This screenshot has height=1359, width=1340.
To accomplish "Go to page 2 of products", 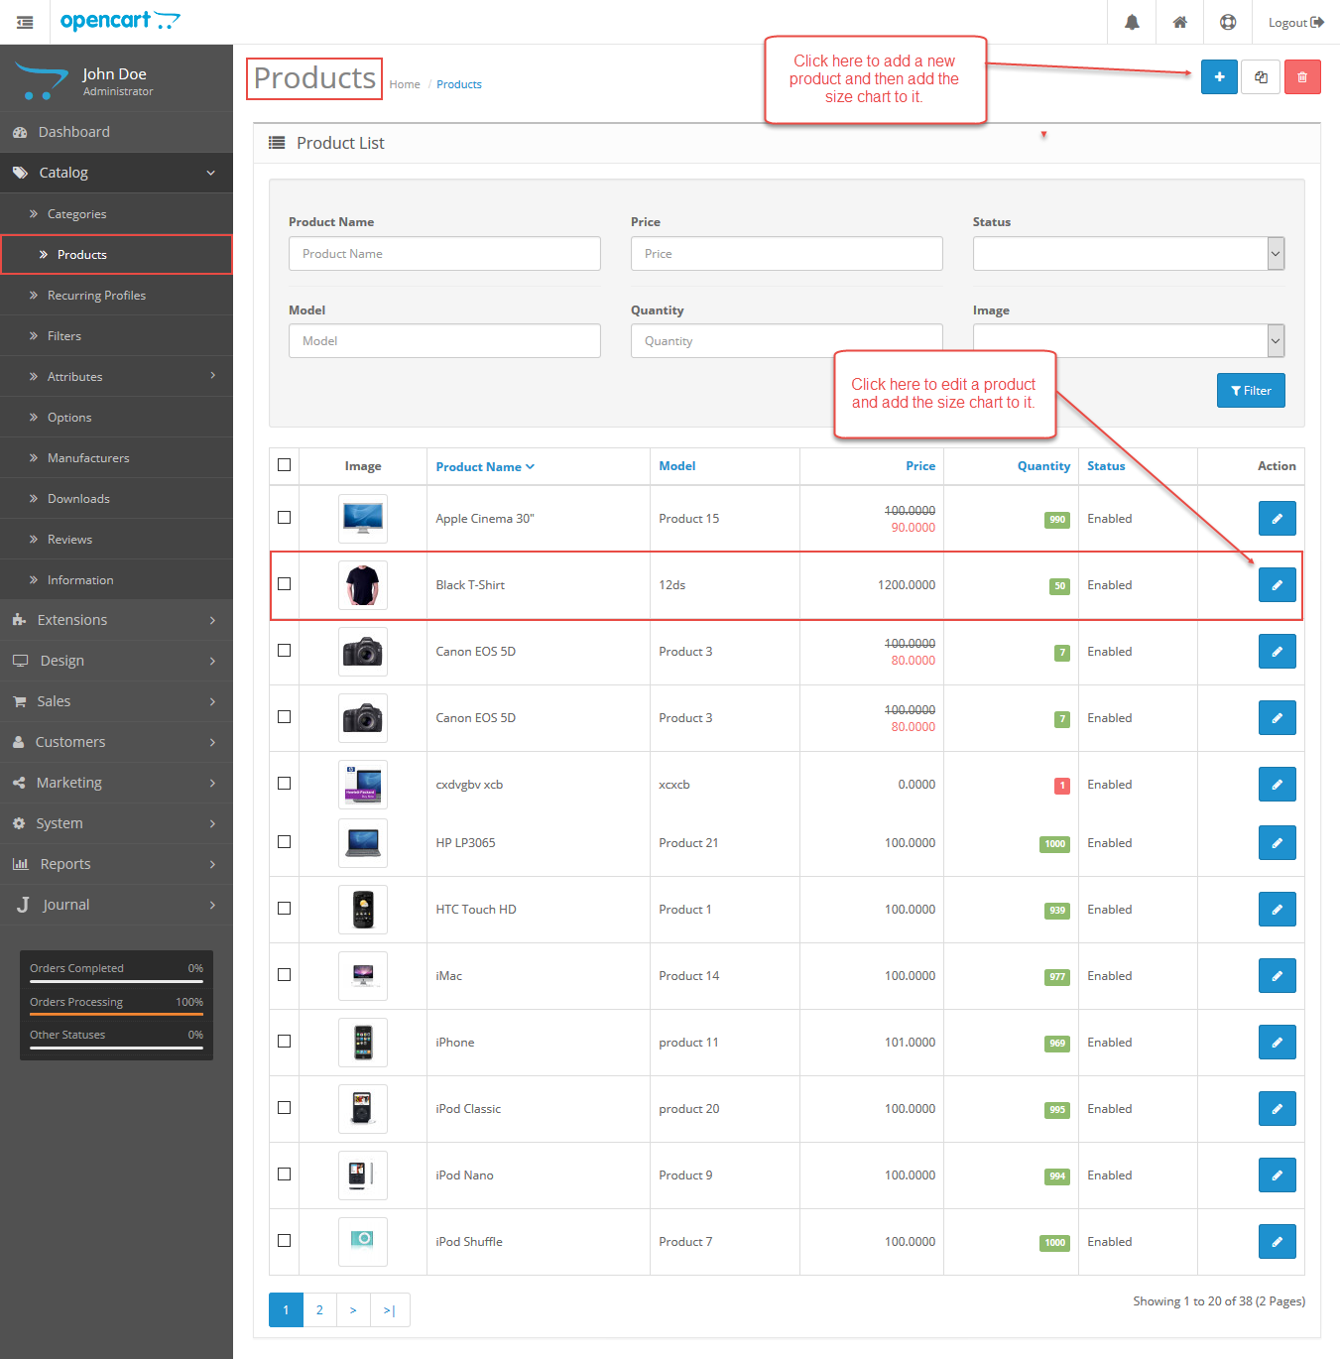I will point(319,1310).
